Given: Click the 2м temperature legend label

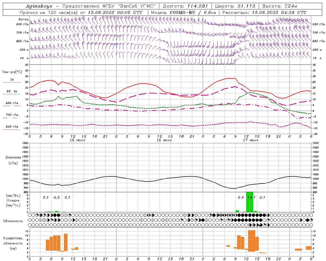Looking at the screenshot, I should pos(12,80).
